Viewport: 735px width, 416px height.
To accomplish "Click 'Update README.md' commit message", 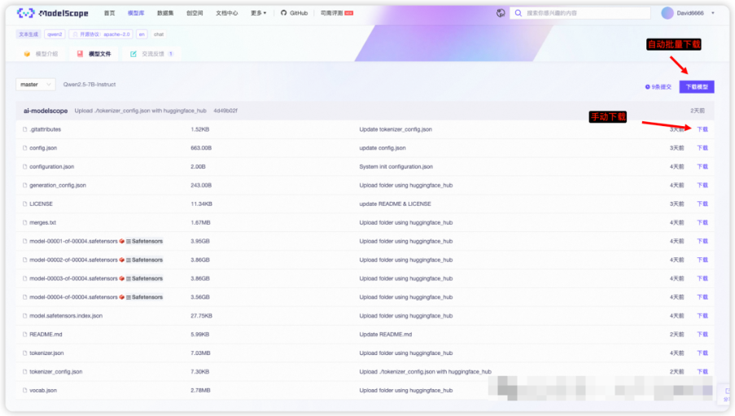I will point(385,335).
